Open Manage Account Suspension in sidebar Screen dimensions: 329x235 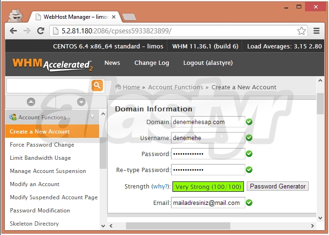[x=48, y=171]
